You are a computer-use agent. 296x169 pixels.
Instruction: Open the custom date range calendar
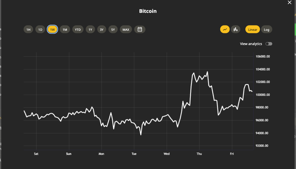pyautogui.click(x=140, y=29)
